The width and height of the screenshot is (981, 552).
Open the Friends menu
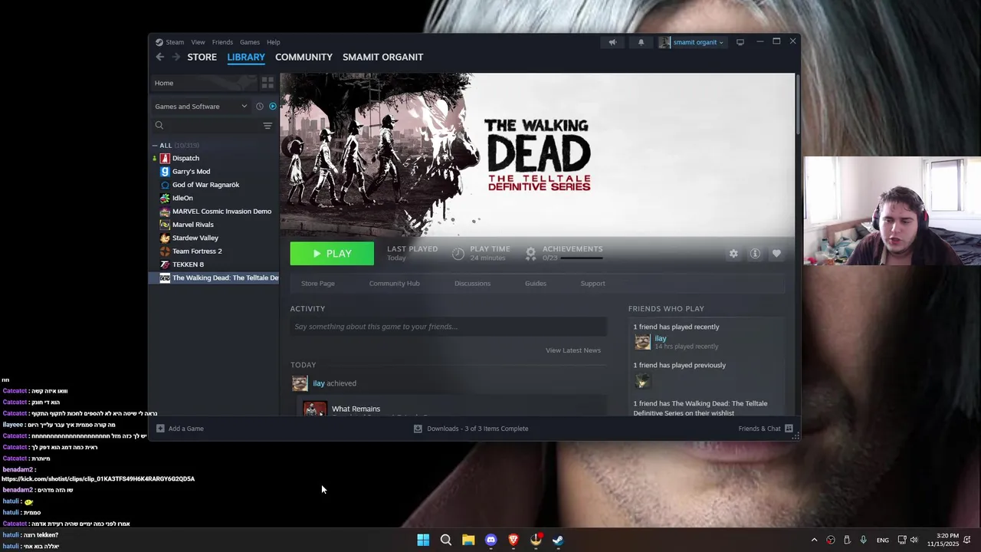[x=222, y=42]
